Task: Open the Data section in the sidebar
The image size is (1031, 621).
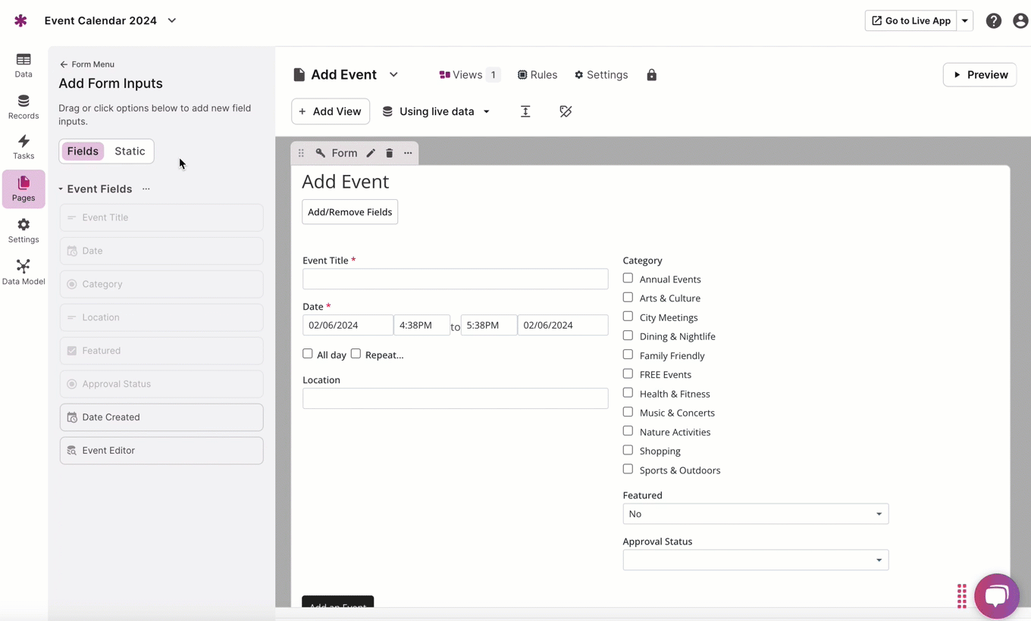Action: 24,65
